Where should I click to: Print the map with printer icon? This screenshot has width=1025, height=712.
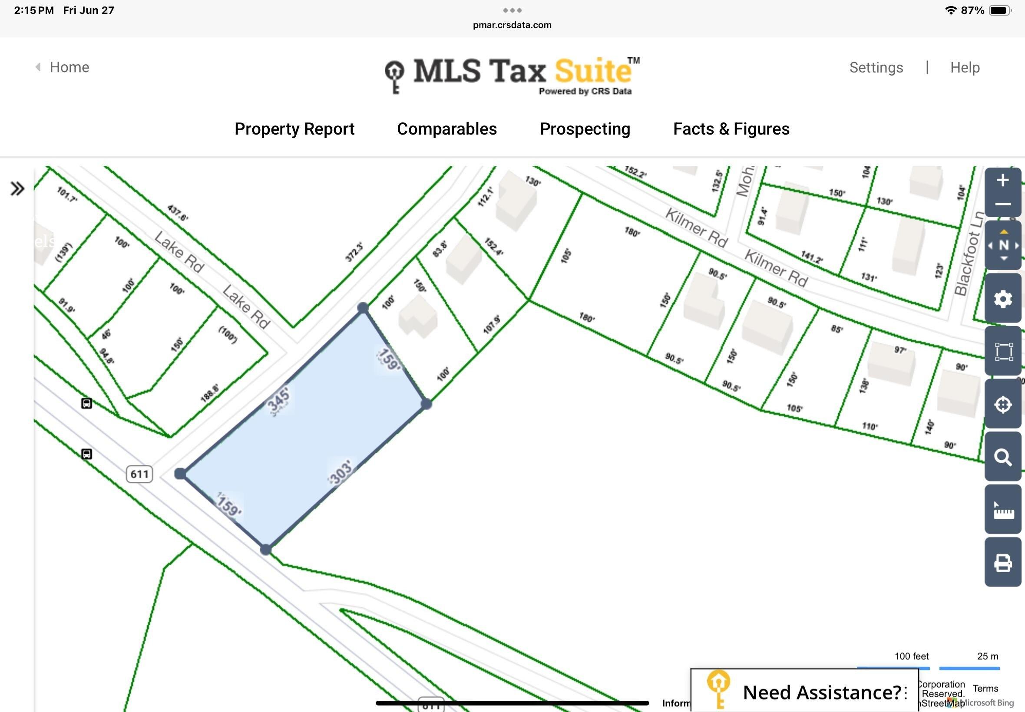coord(1003,563)
